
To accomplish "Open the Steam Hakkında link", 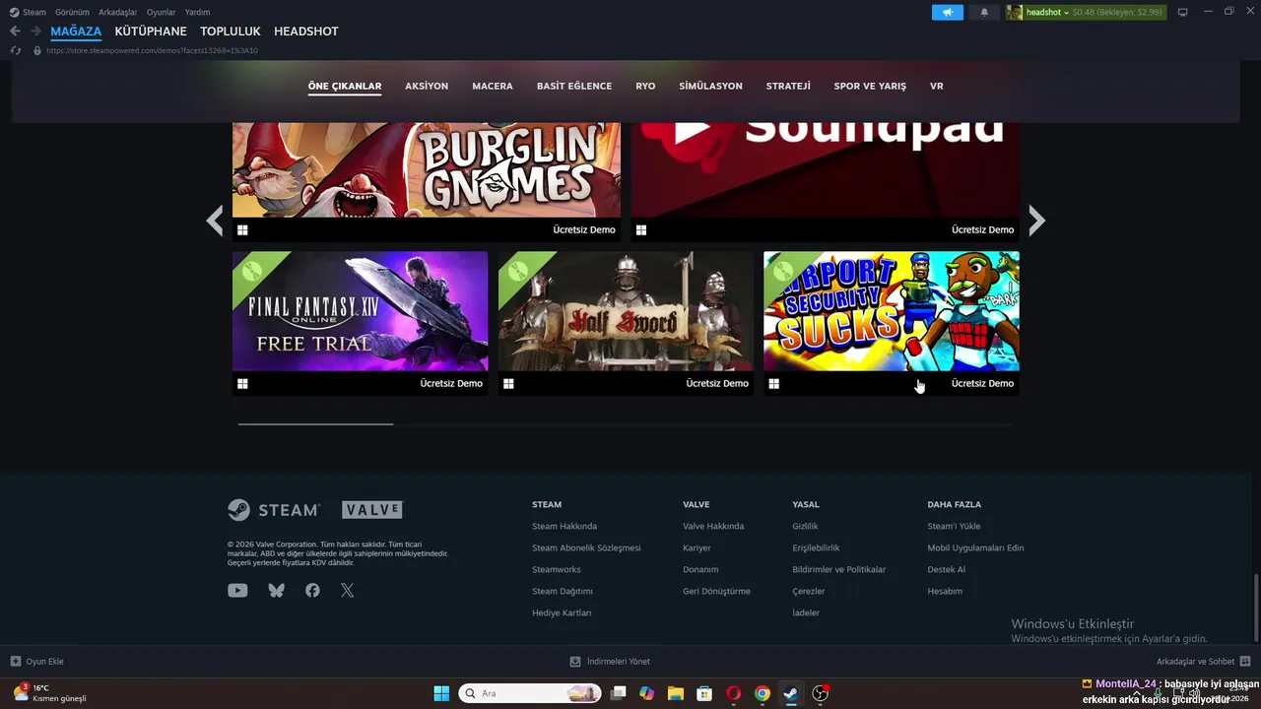I will (x=564, y=526).
